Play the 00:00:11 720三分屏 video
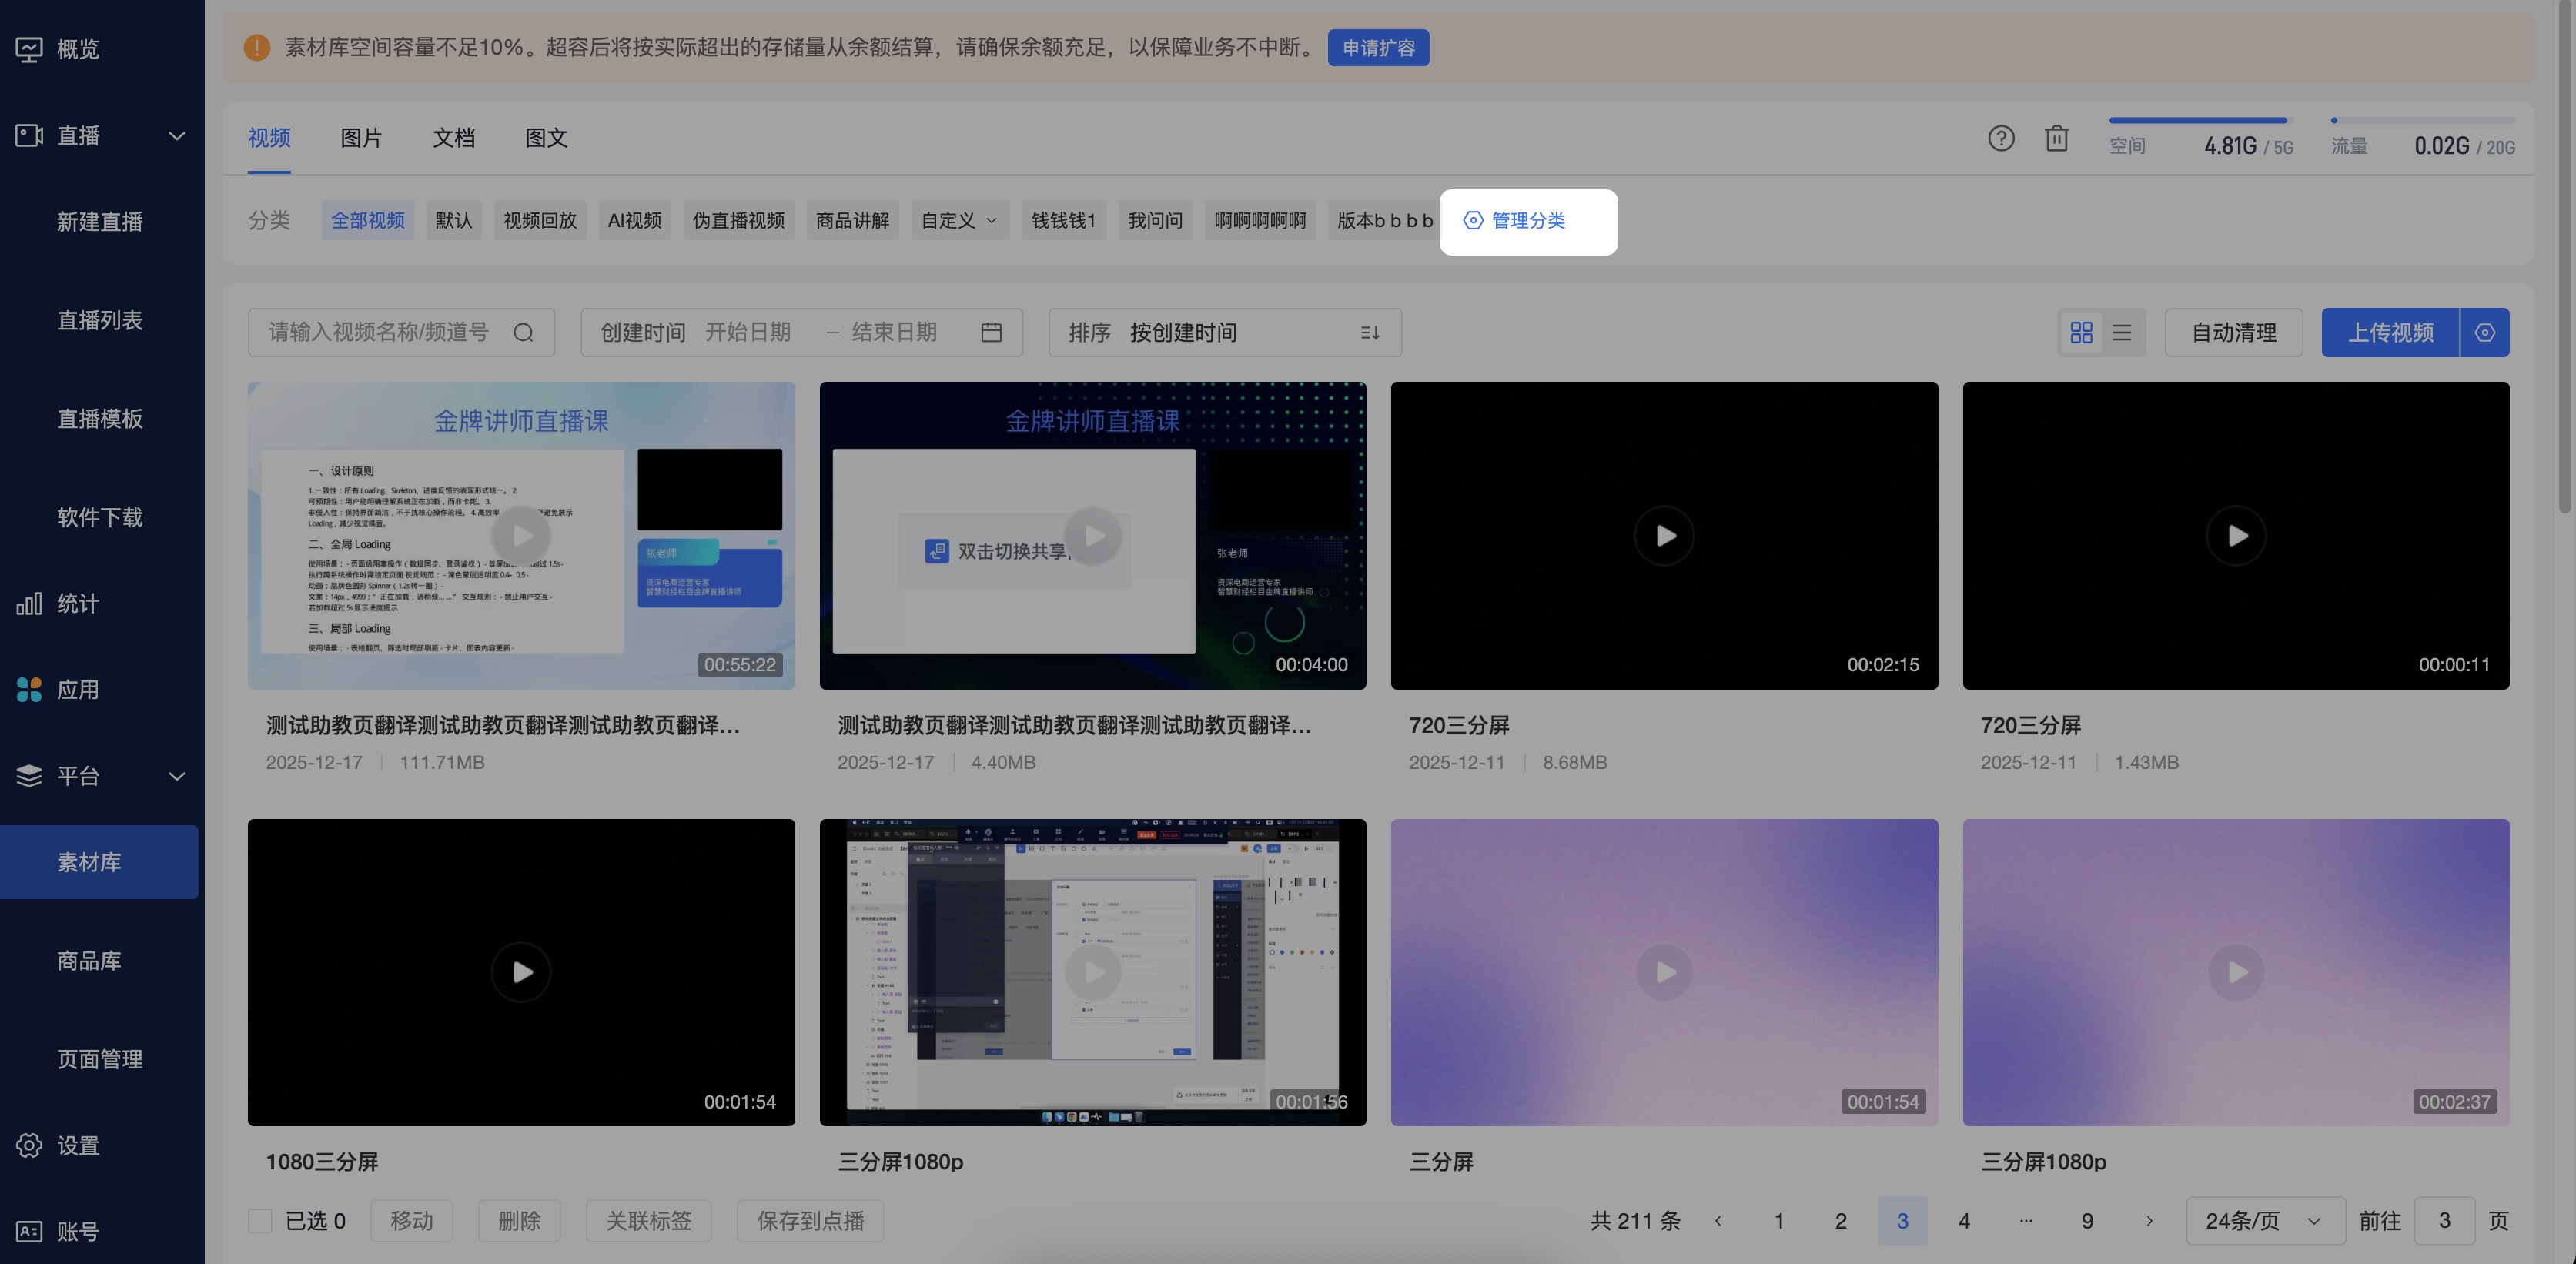Image resolution: width=2576 pixels, height=1264 pixels. click(x=2236, y=535)
